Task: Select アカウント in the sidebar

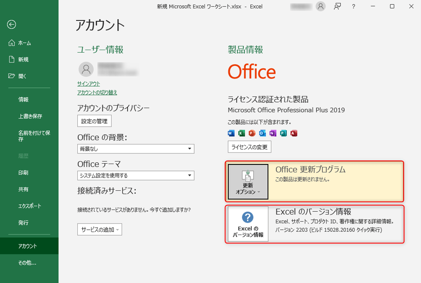Action: [29, 246]
